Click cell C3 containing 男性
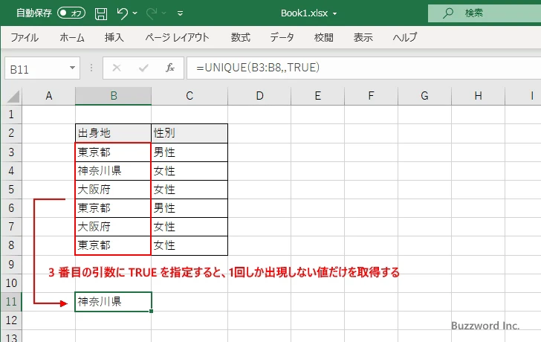The width and height of the screenshot is (541, 342). [189, 152]
